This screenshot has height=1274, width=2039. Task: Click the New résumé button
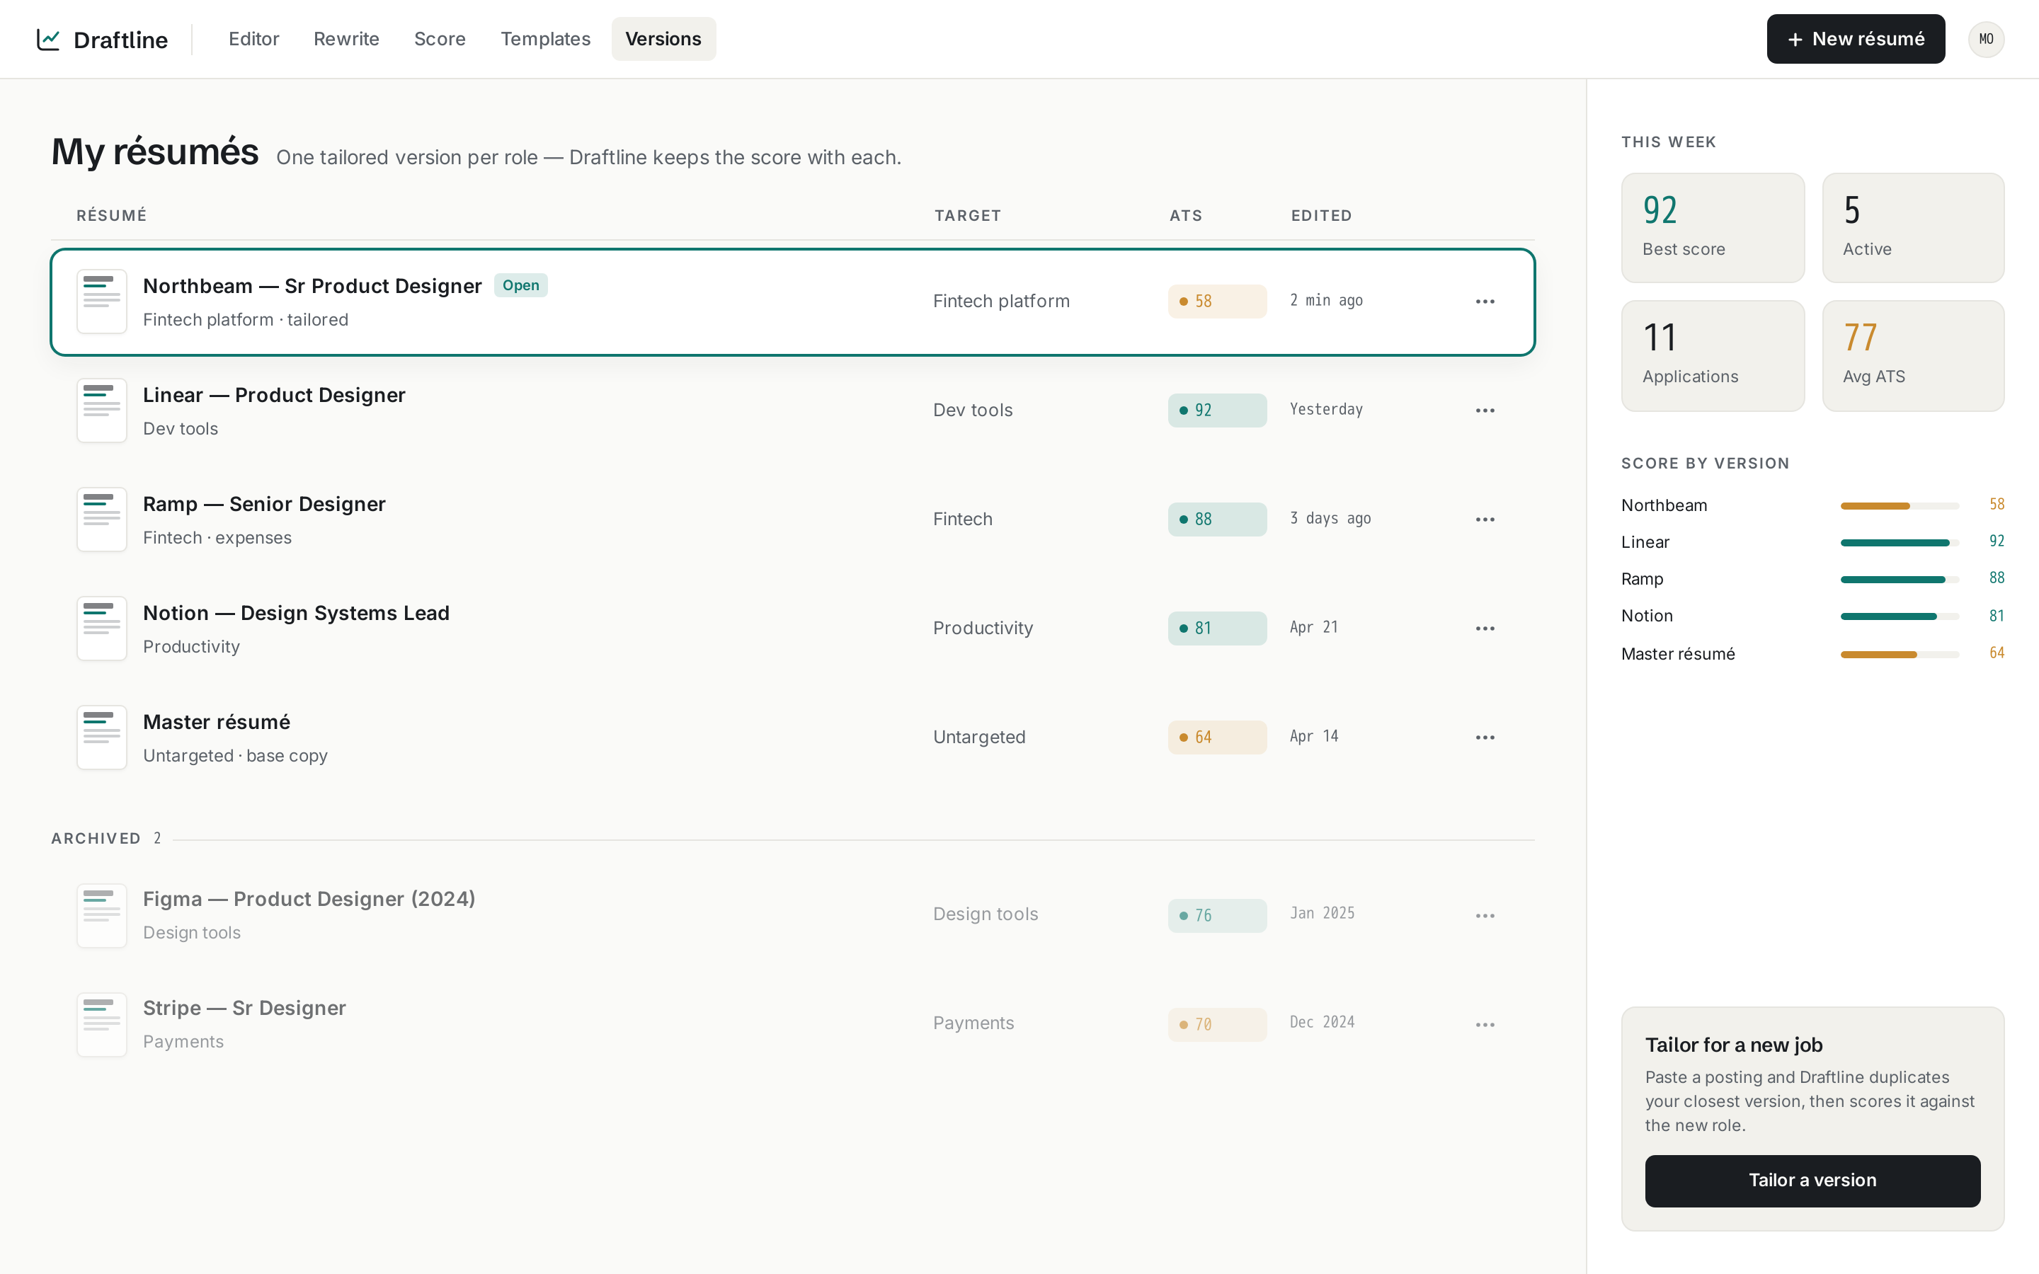coord(1856,39)
